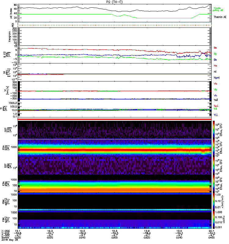Click the green By legend label
Screen dimensions: 229x244
(x=215, y=54)
